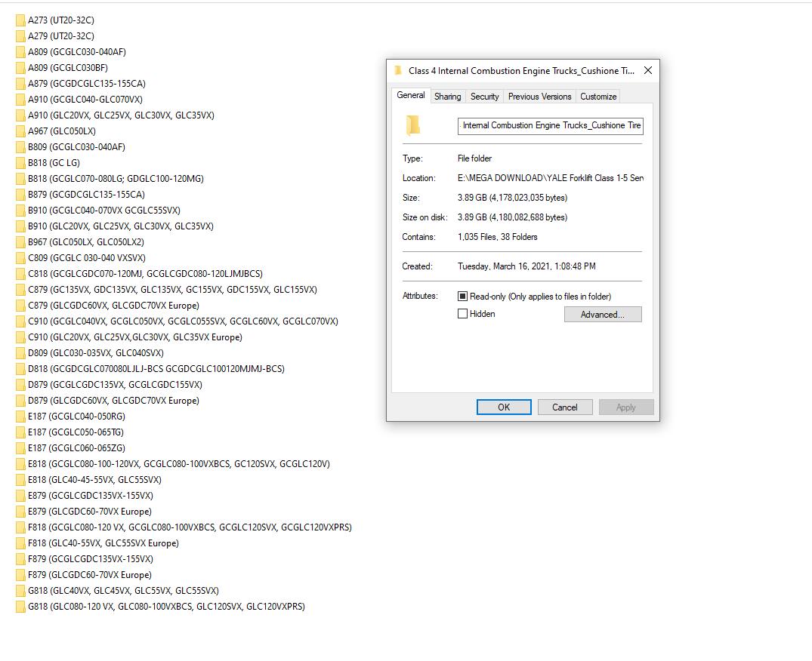The image size is (812, 661).
Task: Click large folder icon in Properties dialog
Action: click(x=412, y=125)
